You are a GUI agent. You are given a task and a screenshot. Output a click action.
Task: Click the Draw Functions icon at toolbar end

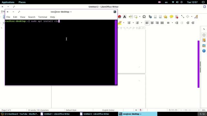click(x=196, y=17)
